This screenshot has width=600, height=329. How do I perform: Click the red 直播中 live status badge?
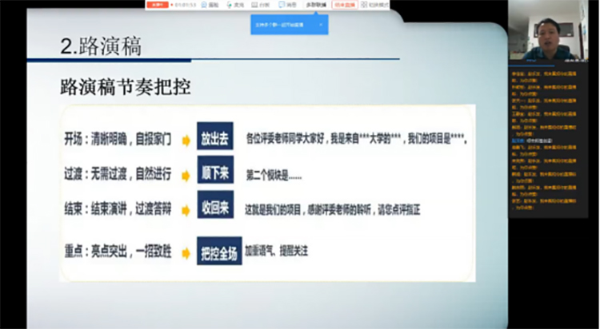[x=158, y=4]
